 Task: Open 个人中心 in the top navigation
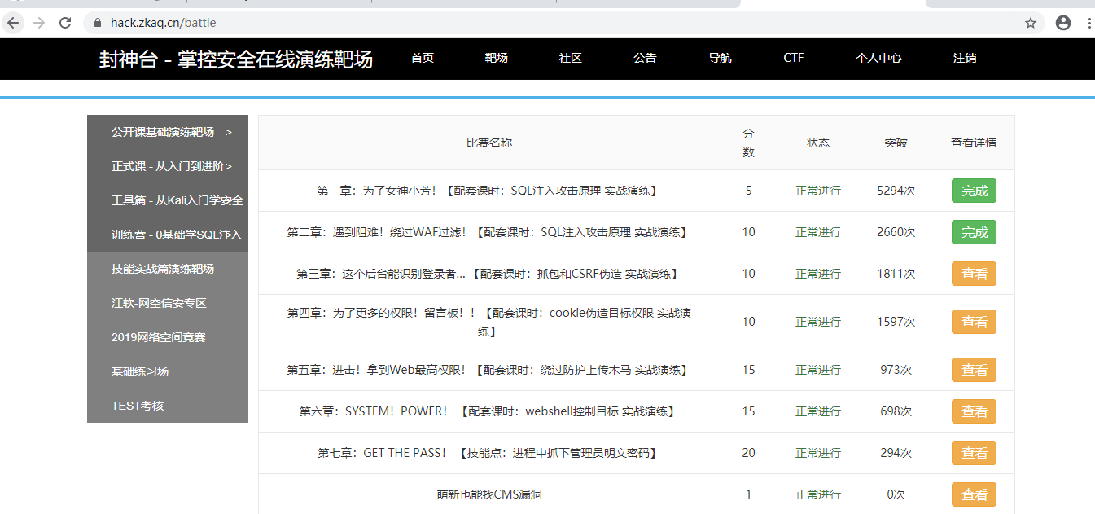(x=878, y=58)
